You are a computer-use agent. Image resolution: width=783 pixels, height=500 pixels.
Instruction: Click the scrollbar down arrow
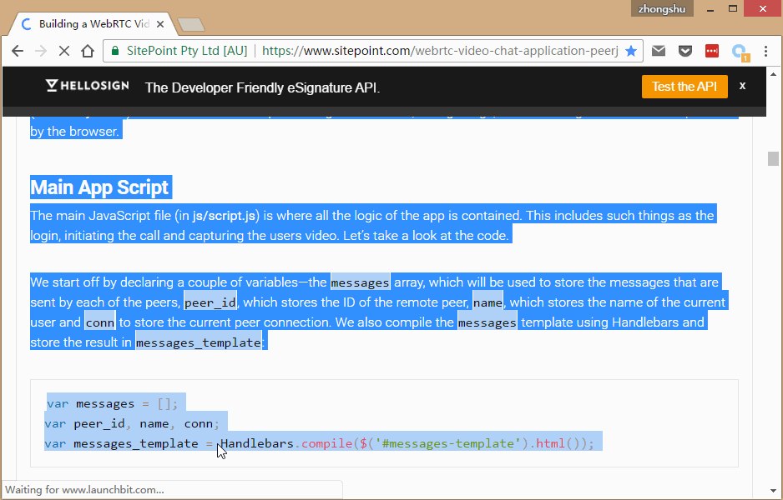point(773,491)
